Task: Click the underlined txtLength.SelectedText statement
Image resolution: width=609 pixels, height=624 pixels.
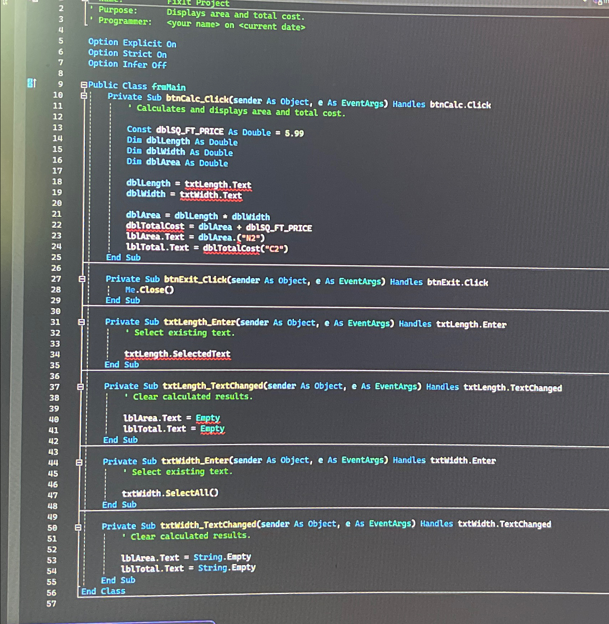Action: pyautogui.click(x=177, y=354)
